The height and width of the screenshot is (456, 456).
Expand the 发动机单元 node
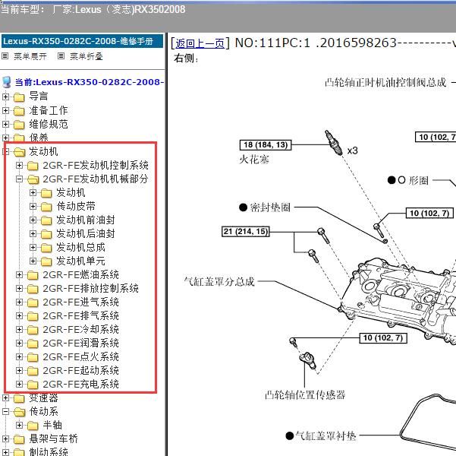pyautogui.click(x=33, y=261)
